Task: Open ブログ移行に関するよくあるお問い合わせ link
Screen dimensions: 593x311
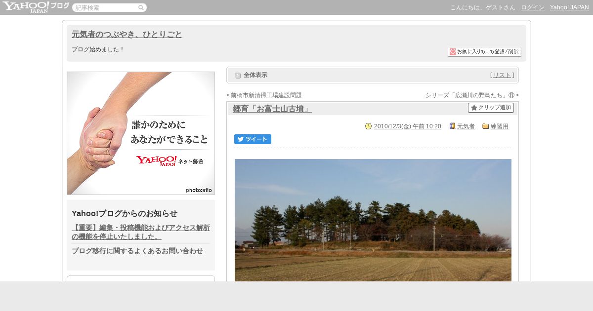Action: [x=137, y=251]
